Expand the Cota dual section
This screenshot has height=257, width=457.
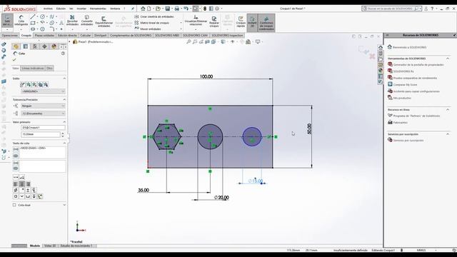coord(64,205)
